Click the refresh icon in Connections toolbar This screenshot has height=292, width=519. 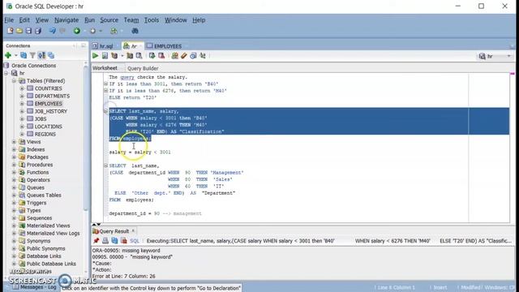point(24,55)
